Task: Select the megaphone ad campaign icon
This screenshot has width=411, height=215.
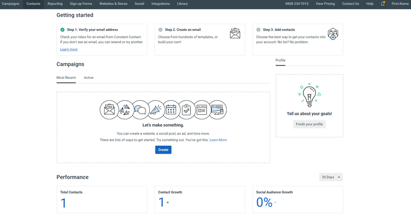Action: pyautogui.click(x=156, y=110)
